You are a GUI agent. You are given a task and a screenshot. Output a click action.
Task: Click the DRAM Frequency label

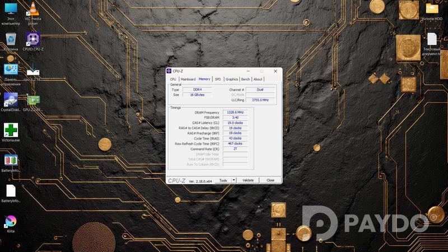coord(207,113)
